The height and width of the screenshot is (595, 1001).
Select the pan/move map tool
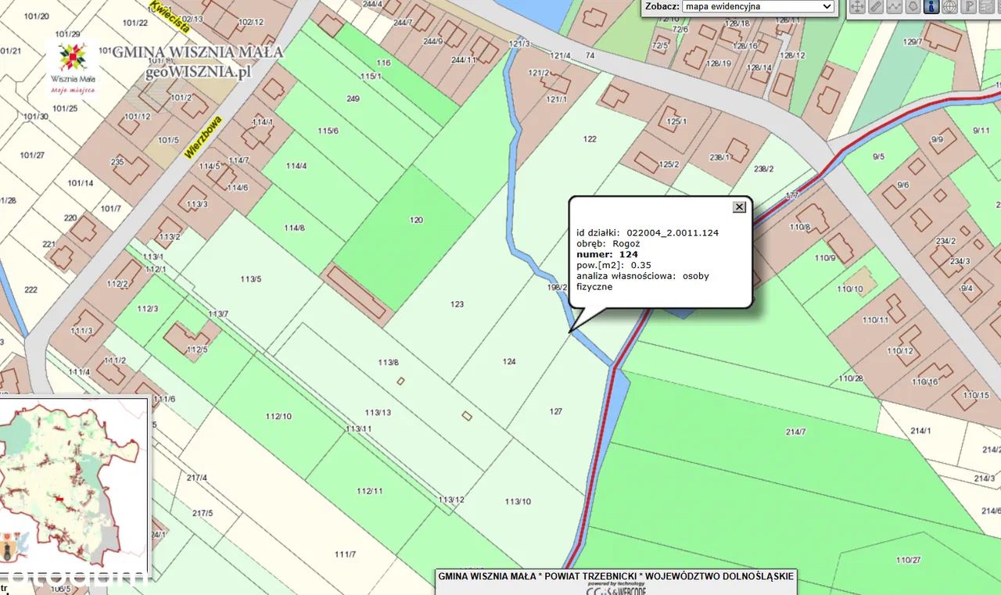857,6
